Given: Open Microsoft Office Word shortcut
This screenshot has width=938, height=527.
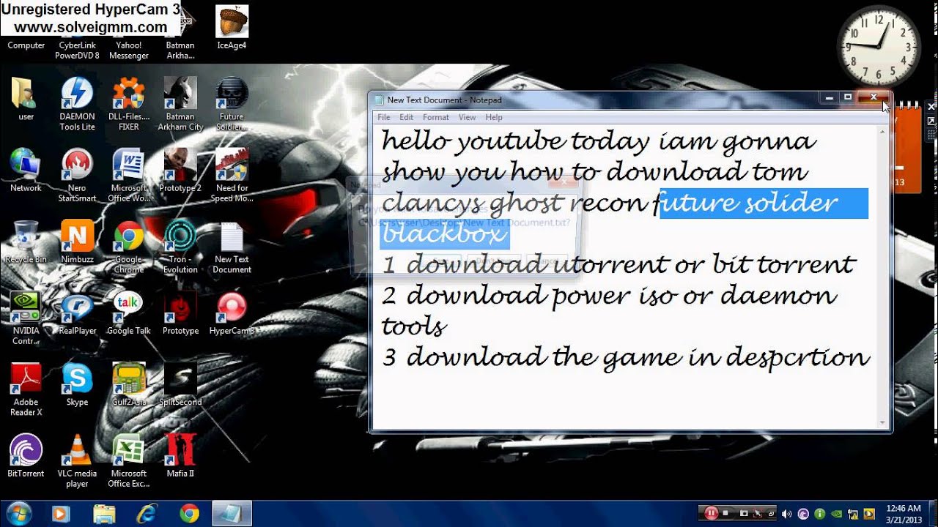Looking at the screenshot, I should 129,175.
